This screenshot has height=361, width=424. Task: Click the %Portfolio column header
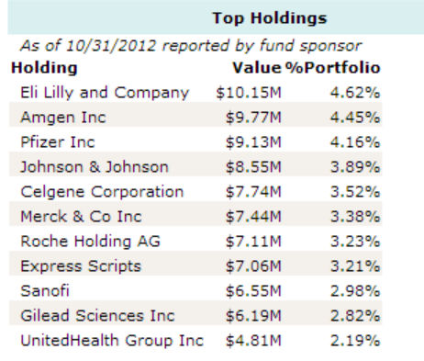click(333, 68)
